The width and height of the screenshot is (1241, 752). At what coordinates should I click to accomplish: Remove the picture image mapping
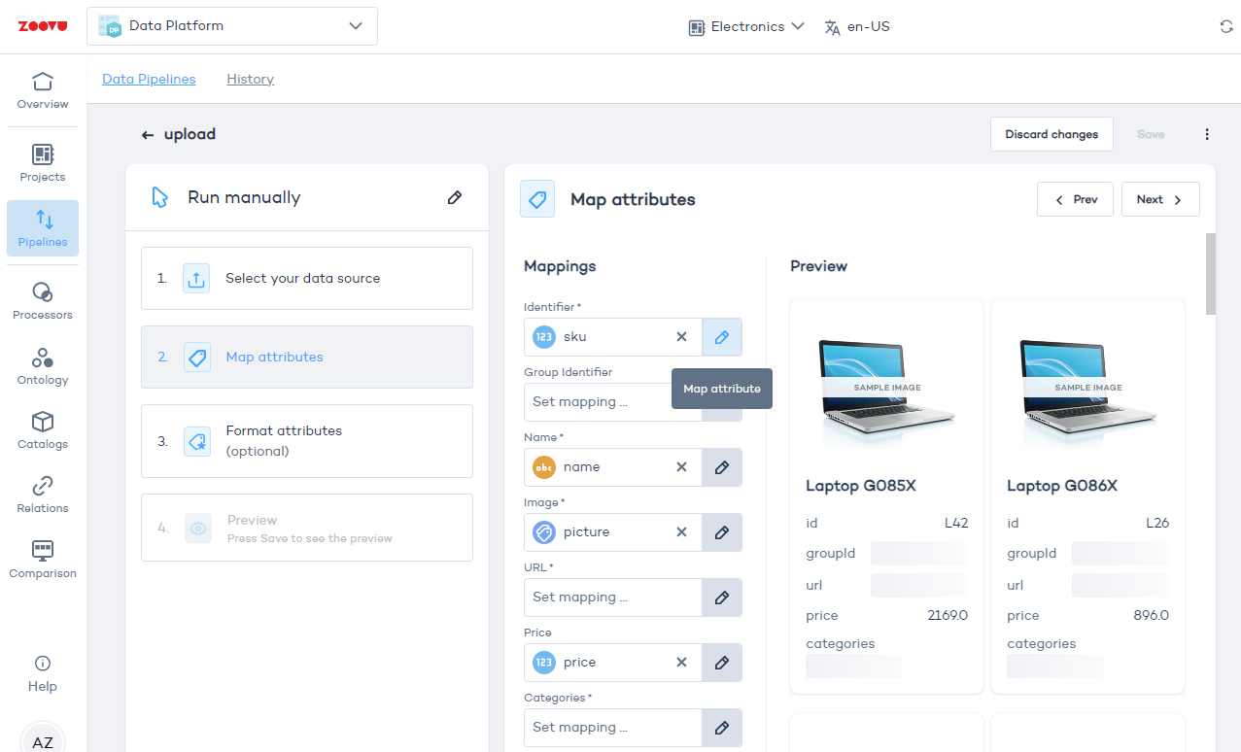681,532
